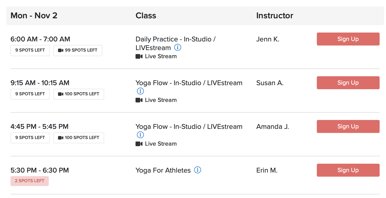Click the Instructor column header
This screenshot has height=198, width=386.
[274, 16]
